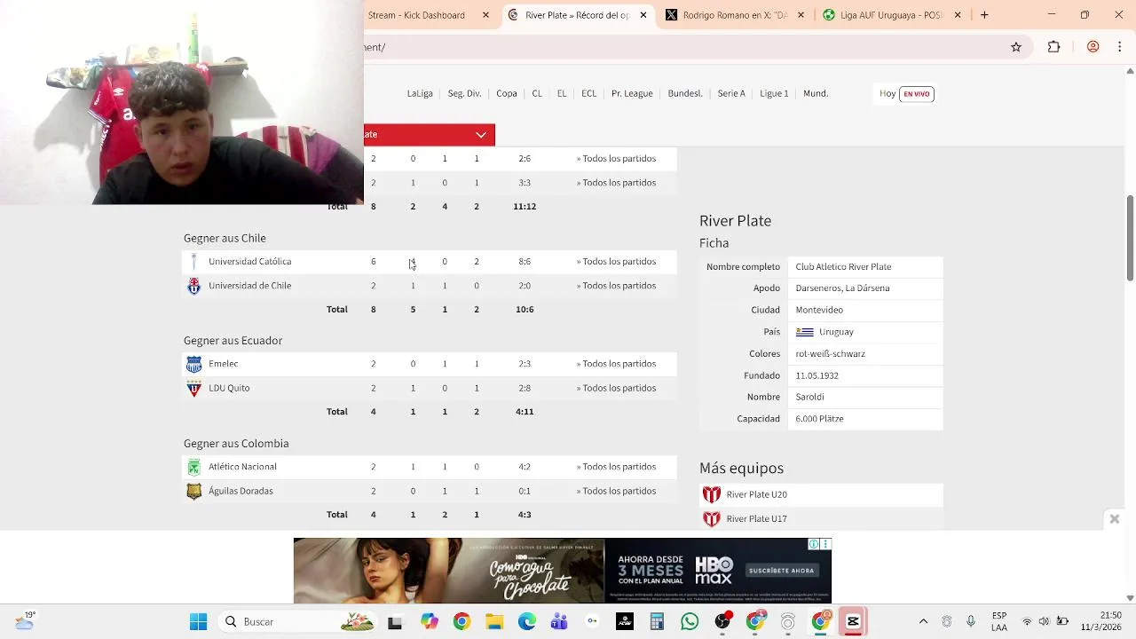The width and height of the screenshot is (1136, 639).
Task: Open Todos los partidos for Universidad Católica
Action: coord(617,262)
